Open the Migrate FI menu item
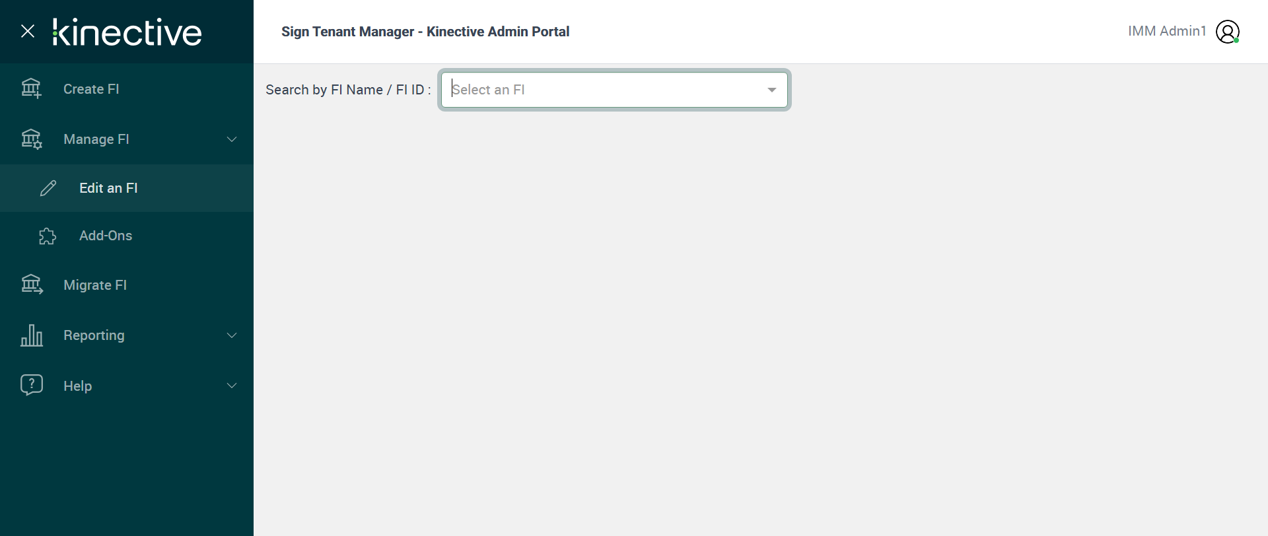The image size is (1268, 536). point(95,285)
